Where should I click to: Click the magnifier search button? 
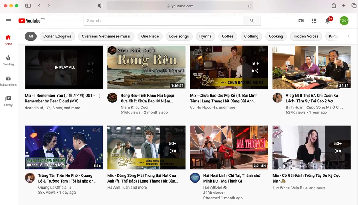(252, 21)
